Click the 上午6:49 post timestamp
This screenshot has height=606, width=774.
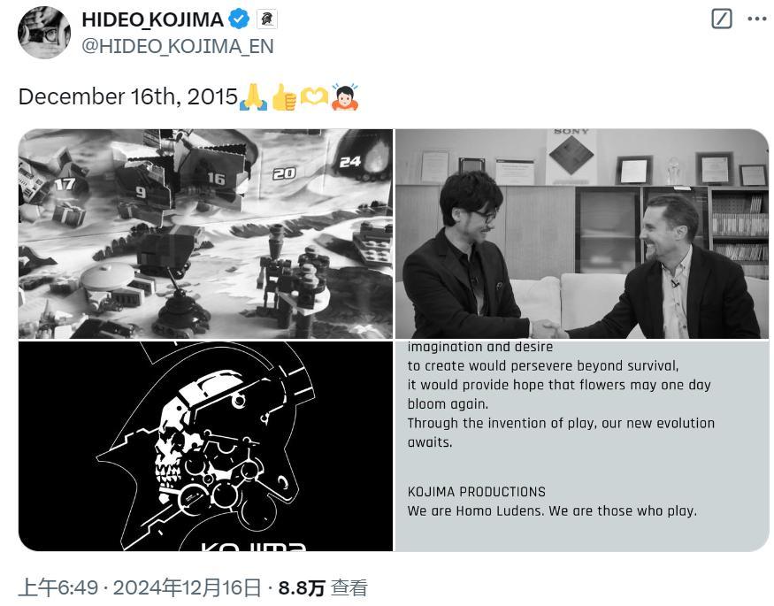click(x=58, y=587)
